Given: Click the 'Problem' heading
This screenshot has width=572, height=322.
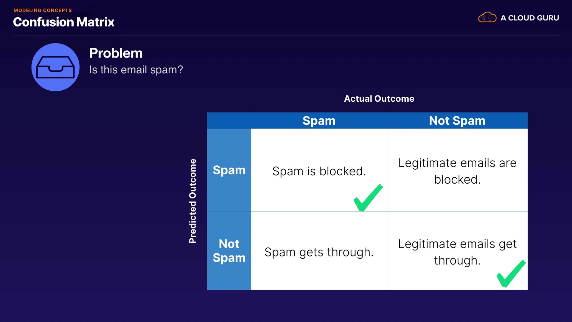Looking at the screenshot, I should 116,53.
